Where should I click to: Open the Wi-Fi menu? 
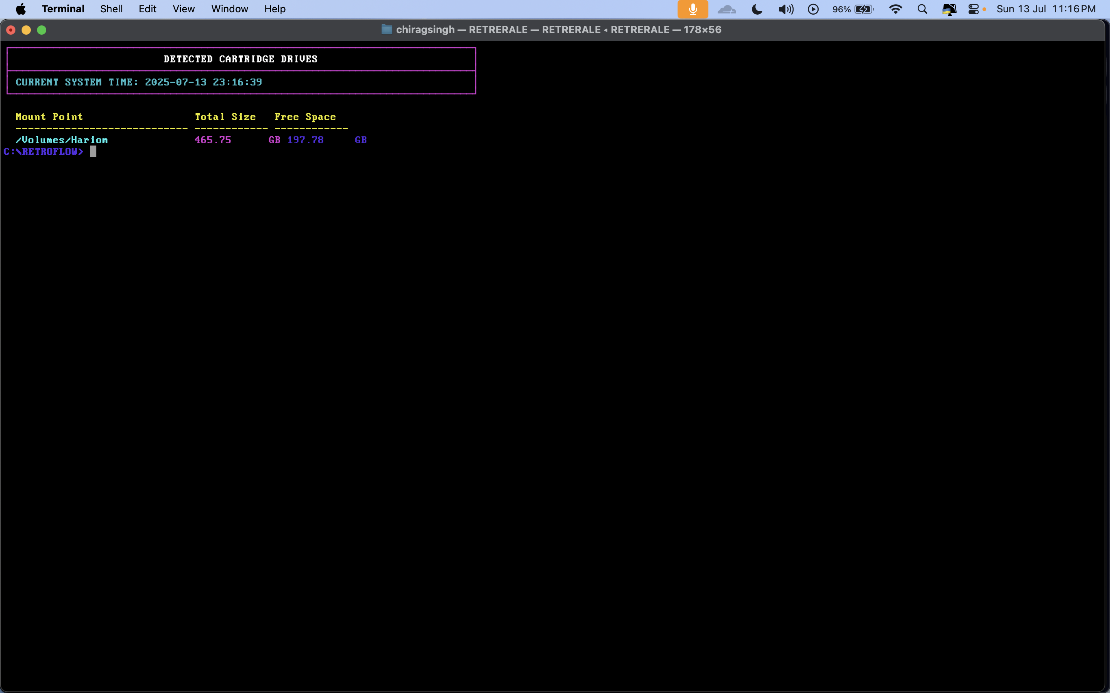tap(895, 9)
